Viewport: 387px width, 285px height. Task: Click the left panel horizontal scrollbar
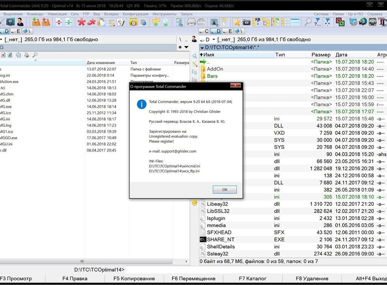click(x=86, y=261)
